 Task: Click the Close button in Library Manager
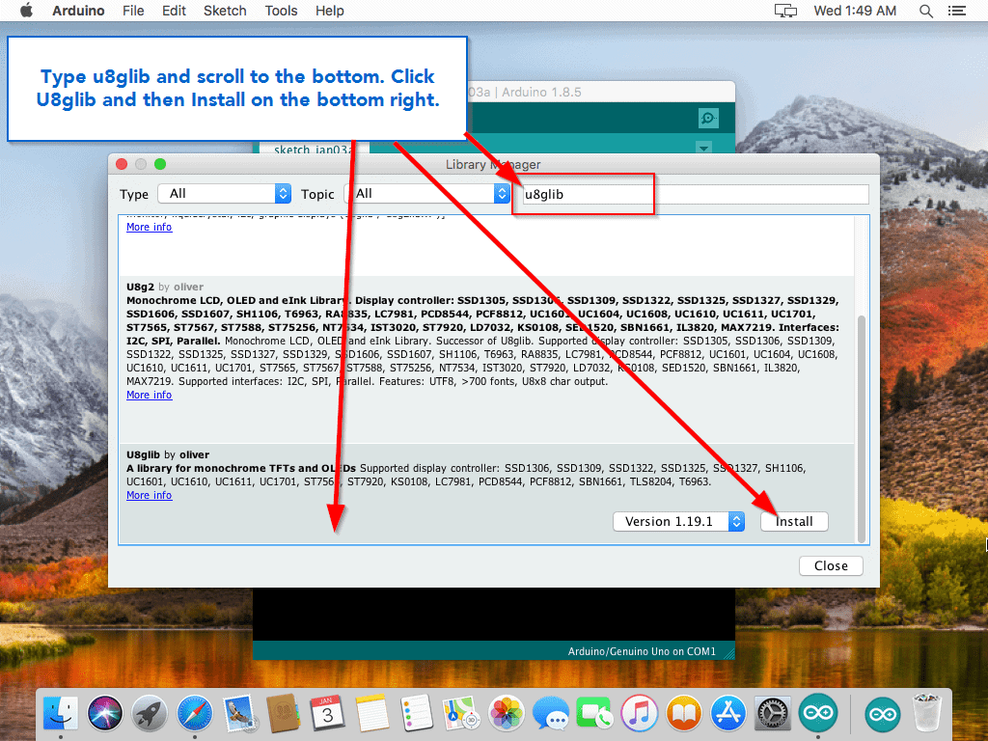(831, 565)
